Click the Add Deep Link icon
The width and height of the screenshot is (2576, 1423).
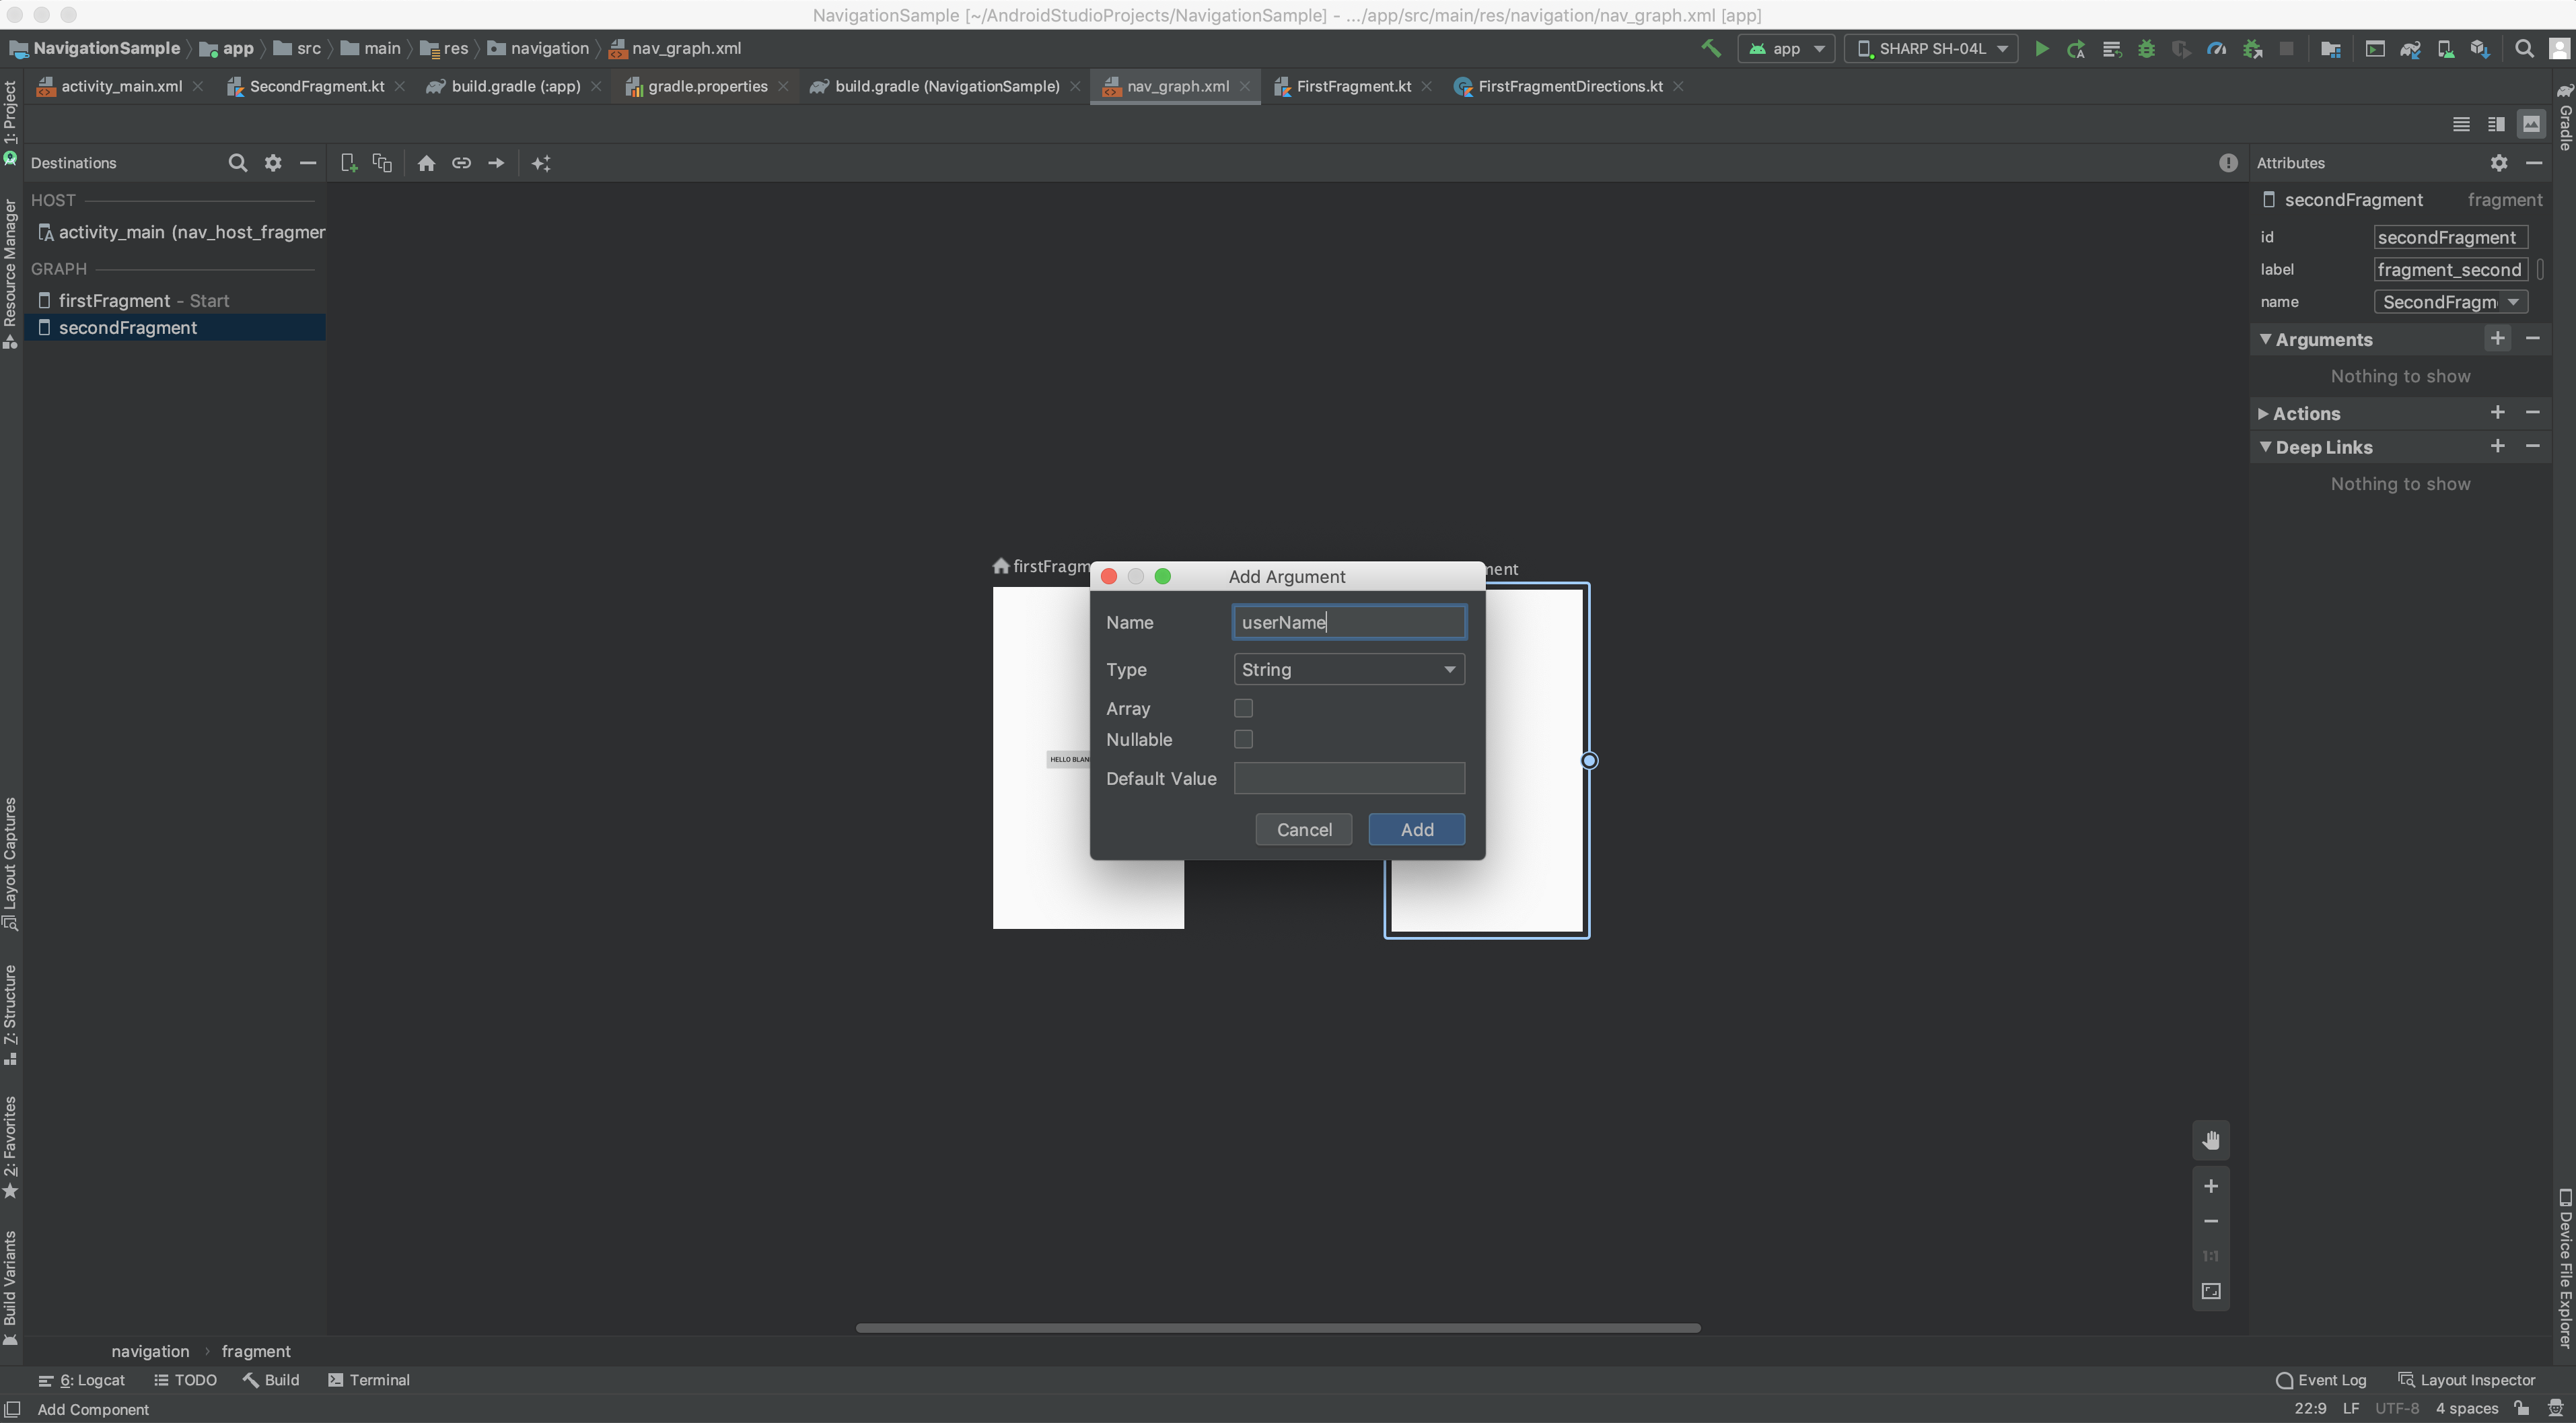(461, 163)
